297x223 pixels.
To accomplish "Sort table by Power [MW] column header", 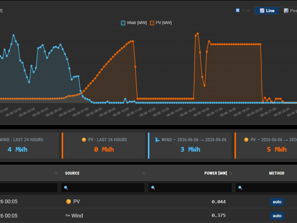I will pyautogui.click(x=216, y=173).
